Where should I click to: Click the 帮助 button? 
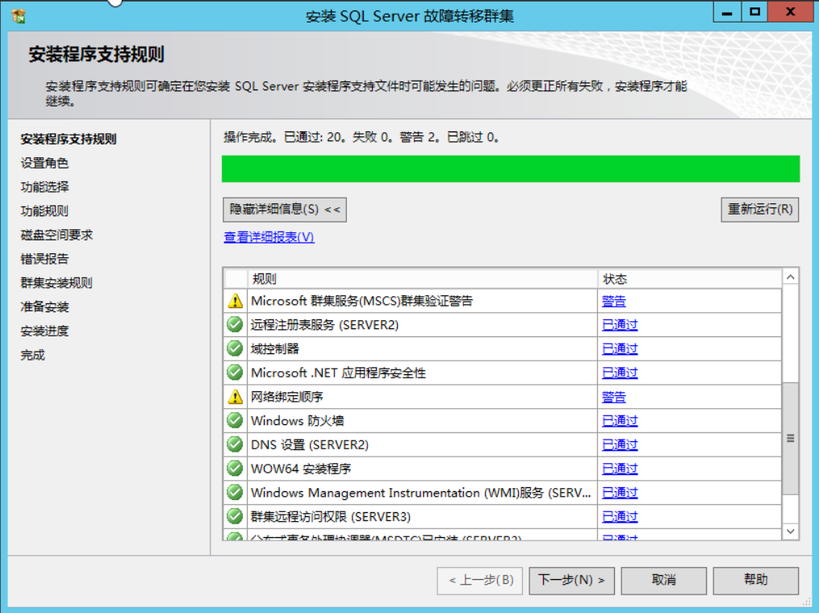pos(756,581)
